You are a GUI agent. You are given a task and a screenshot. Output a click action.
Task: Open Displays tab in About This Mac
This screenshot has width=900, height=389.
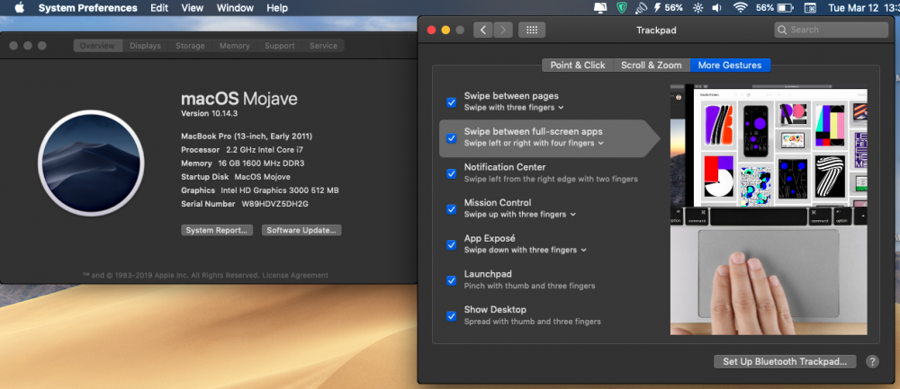coord(145,46)
